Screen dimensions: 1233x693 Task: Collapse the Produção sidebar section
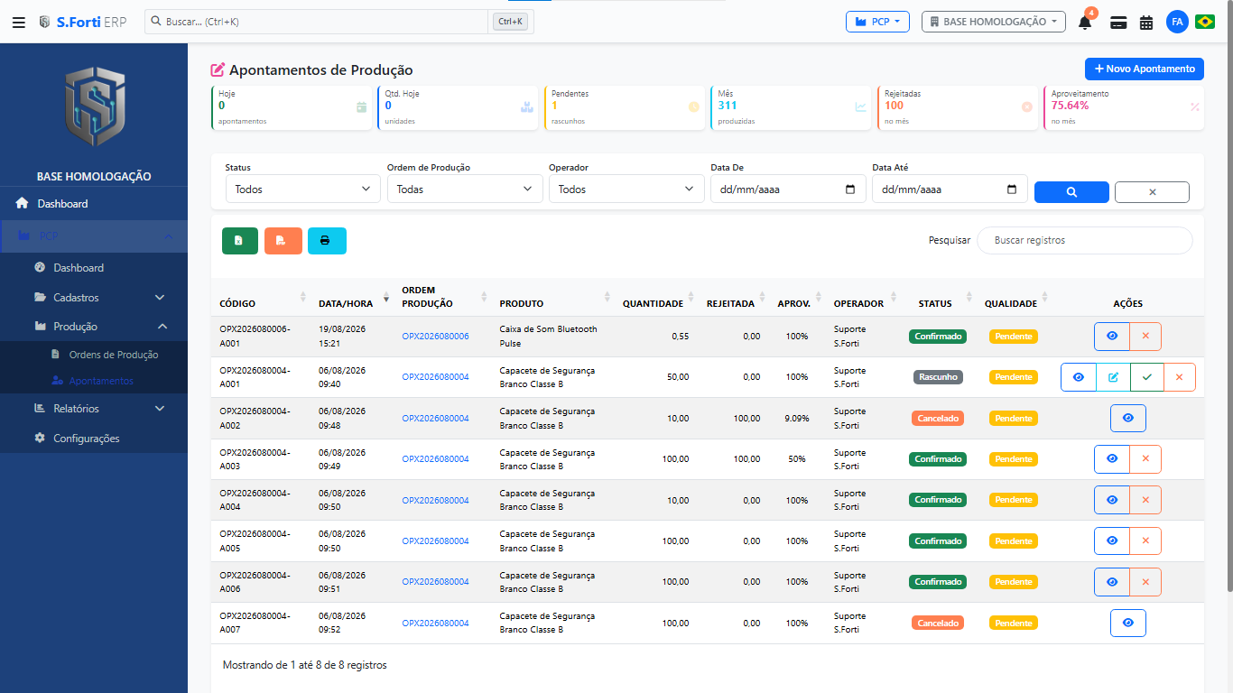[94, 326]
